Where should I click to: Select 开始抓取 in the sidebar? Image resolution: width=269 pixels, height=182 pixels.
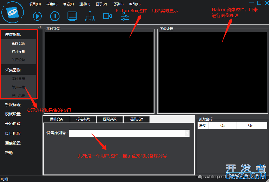tap(13, 124)
